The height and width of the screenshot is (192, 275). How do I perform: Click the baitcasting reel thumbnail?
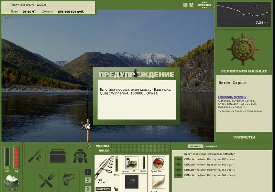[x=132, y=163]
